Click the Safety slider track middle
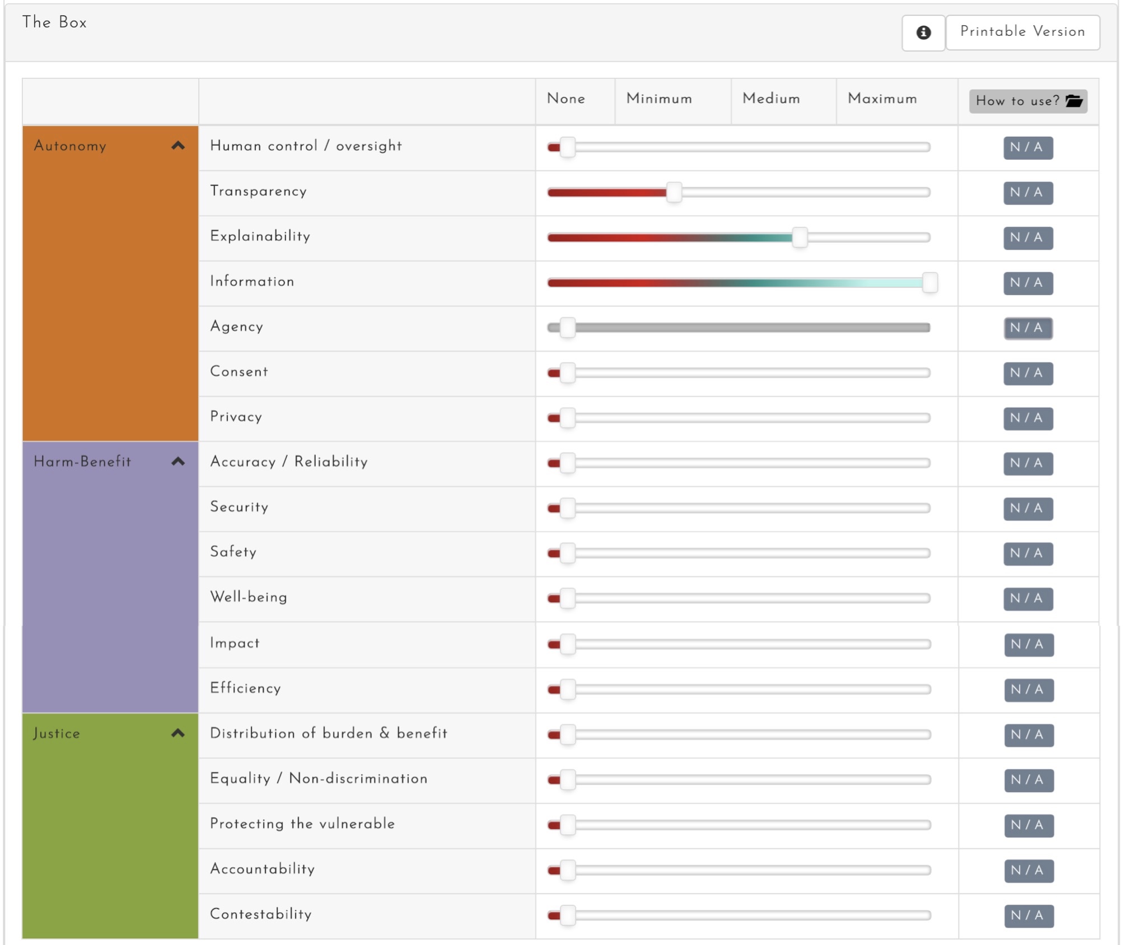1126x945 pixels. [739, 553]
